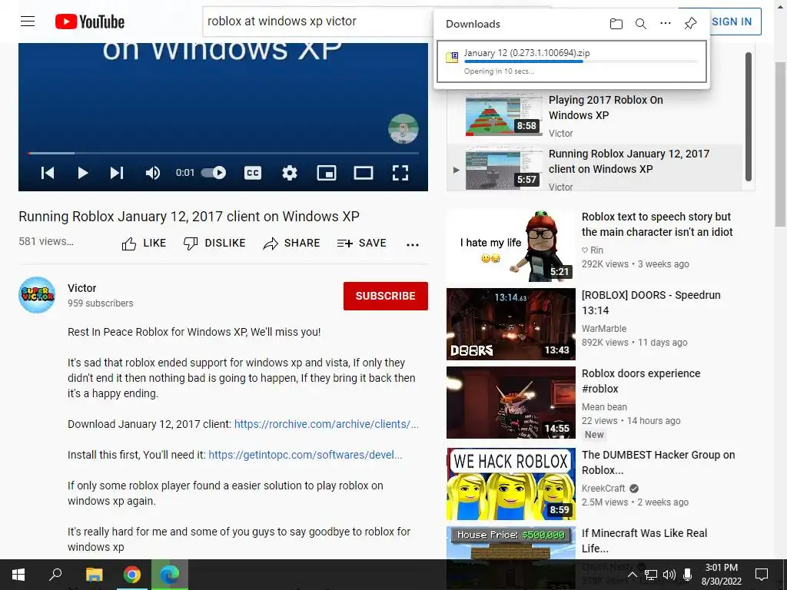This screenshot has height=590, width=787.
Task: Pin the Downloads panel
Action: 690,24
